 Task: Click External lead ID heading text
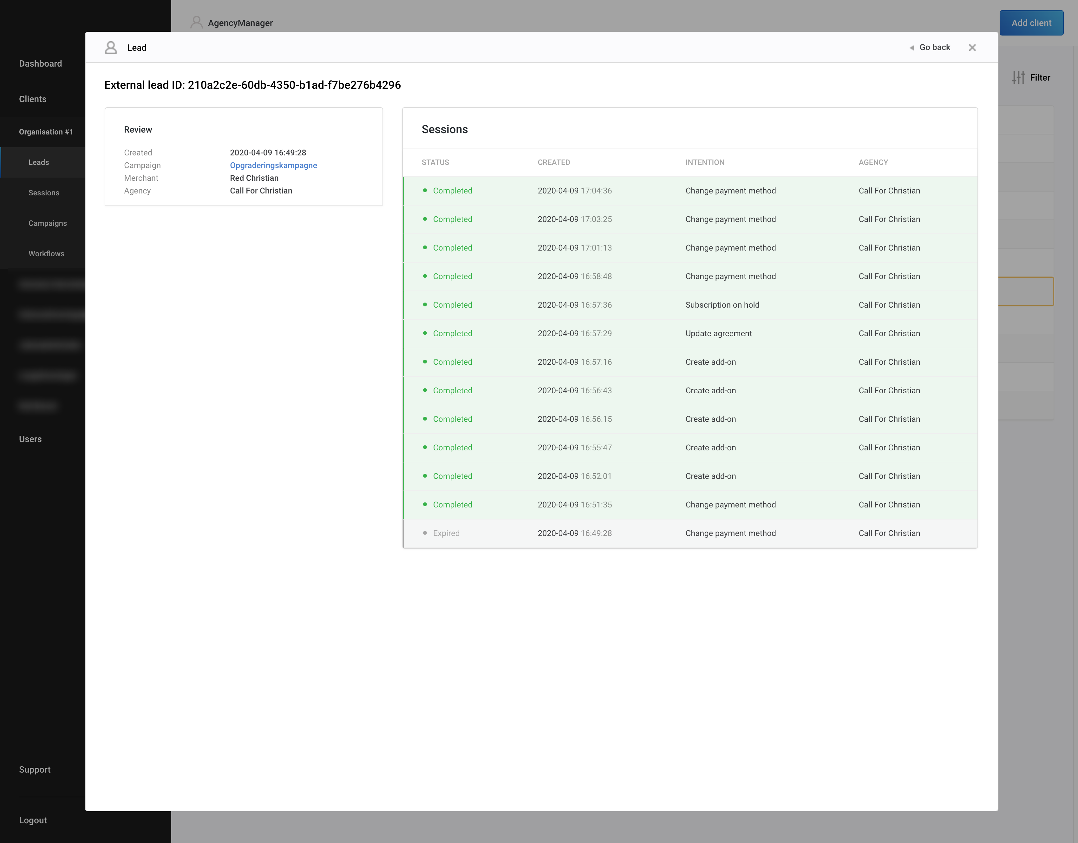point(253,85)
